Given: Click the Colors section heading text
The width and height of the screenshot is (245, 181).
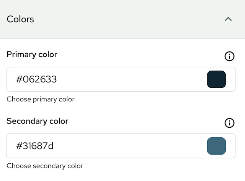Looking at the screenshot, I should point(20,19).
